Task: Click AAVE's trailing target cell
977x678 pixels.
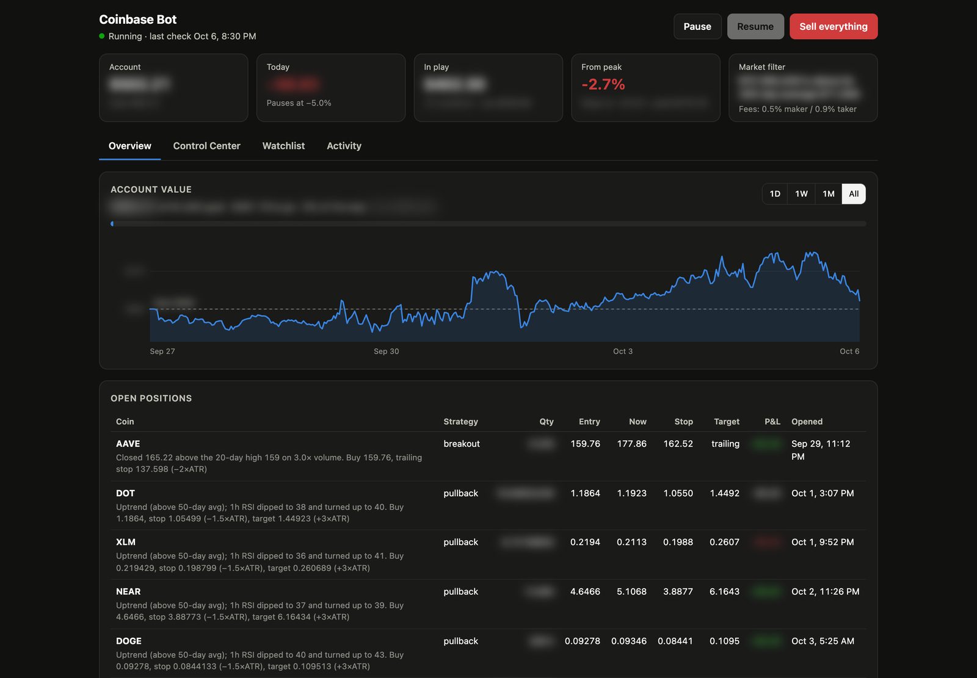Action: [x=725, y=444]
